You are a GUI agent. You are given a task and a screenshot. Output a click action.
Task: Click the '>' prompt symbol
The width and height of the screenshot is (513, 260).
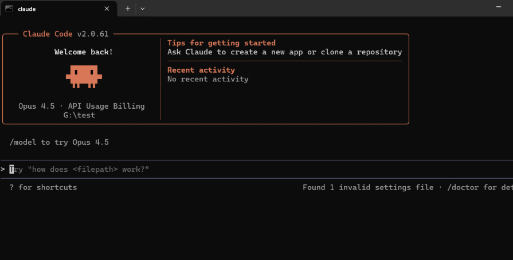tap(3, 169)
